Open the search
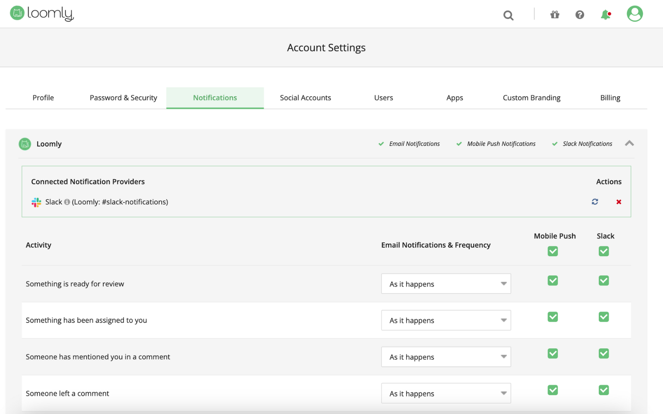The image size is (663, 414). [508, 15]
